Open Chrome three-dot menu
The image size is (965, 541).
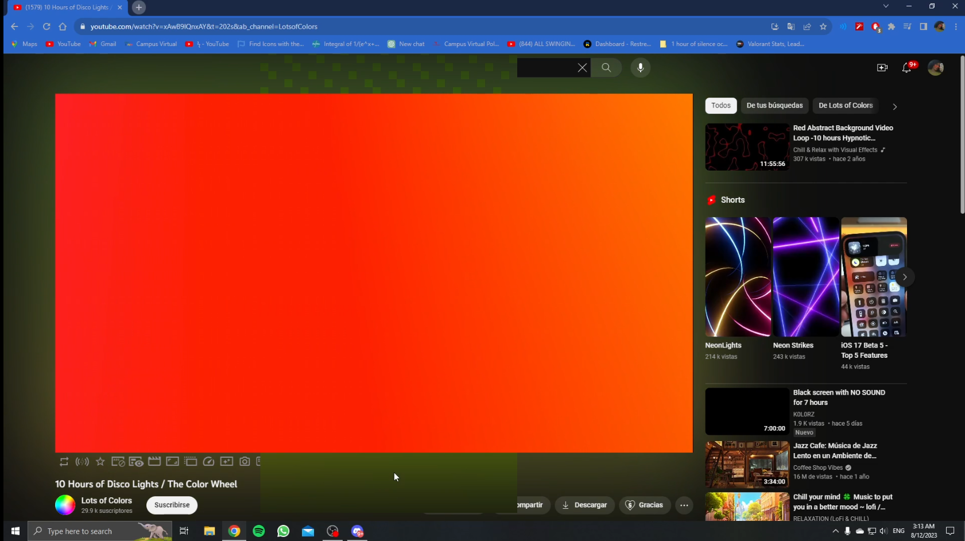pyautogui.click(x=956, y=26)
